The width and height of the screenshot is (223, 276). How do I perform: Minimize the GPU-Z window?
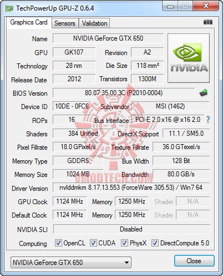tap(170, 6)
